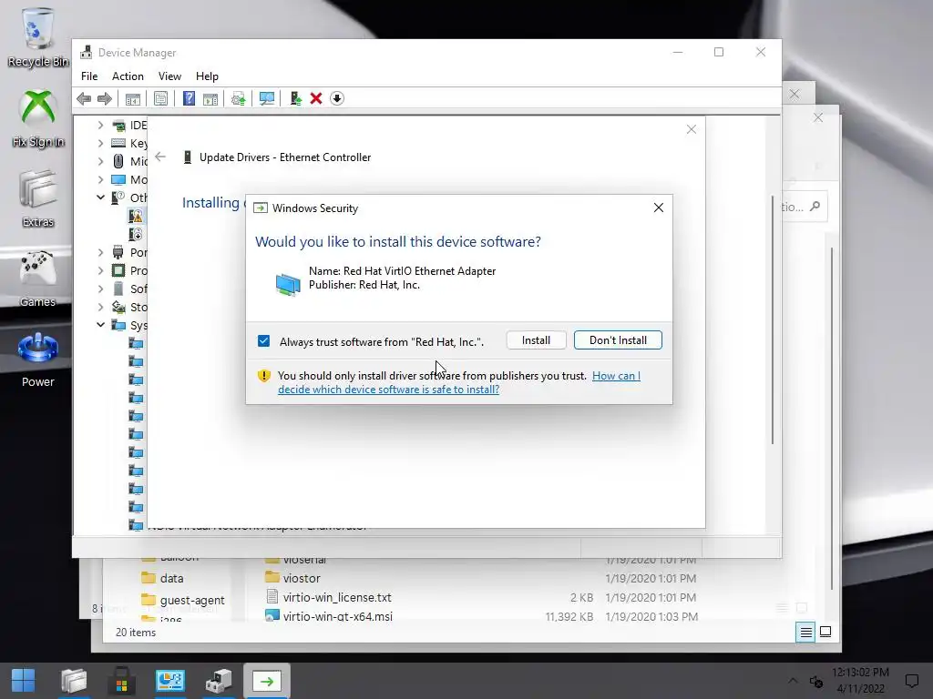The height and width of the screenshot is (699, 933).
Task: Click the Add drivers toolbar icon
Action: coord(295,98)
